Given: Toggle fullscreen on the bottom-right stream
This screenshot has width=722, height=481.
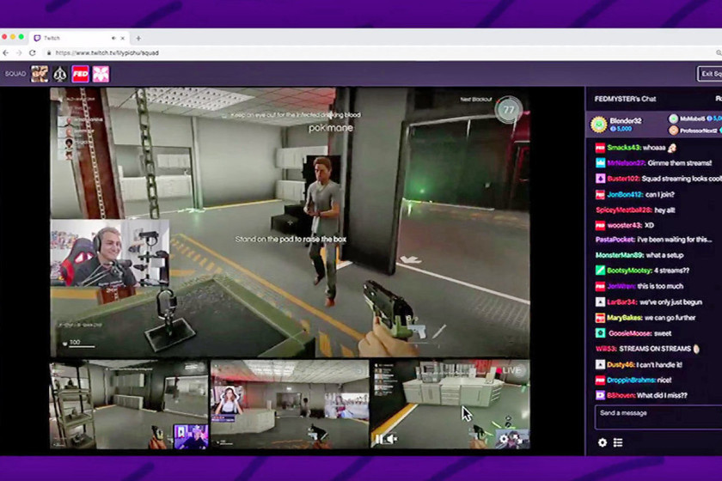Looking at the screenshot, I should [519, 439].
